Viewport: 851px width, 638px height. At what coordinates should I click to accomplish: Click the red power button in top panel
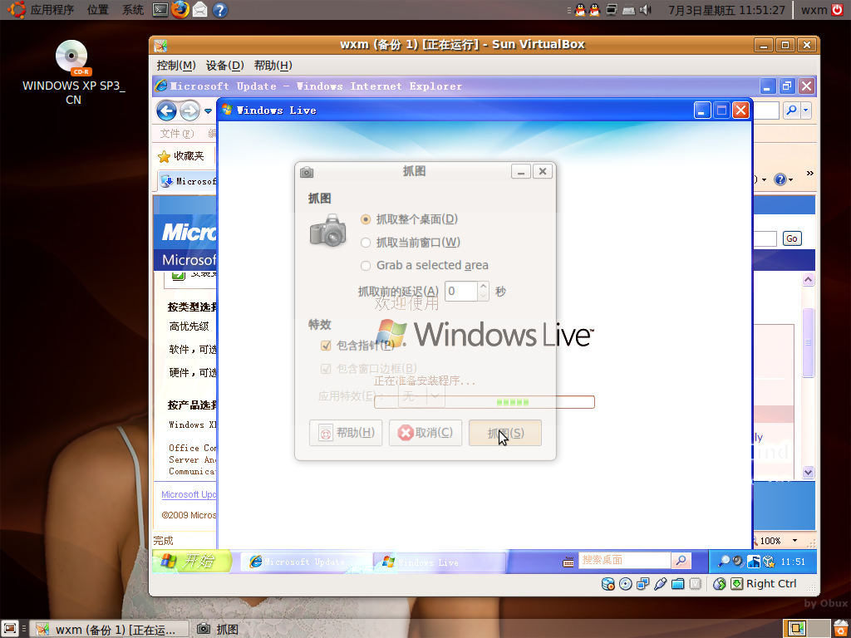(838, 10)
